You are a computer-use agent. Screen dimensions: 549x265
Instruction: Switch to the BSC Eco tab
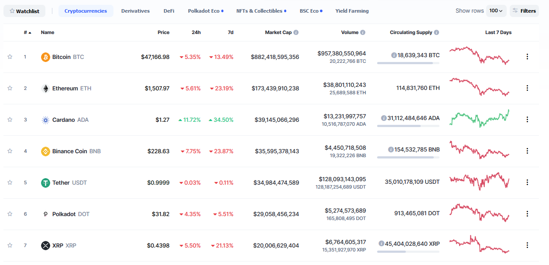[311, 11]
